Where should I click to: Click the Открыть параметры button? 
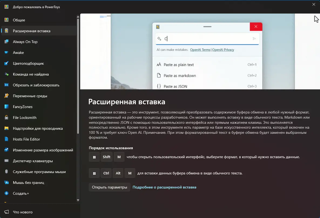click(x=109, y=187)
